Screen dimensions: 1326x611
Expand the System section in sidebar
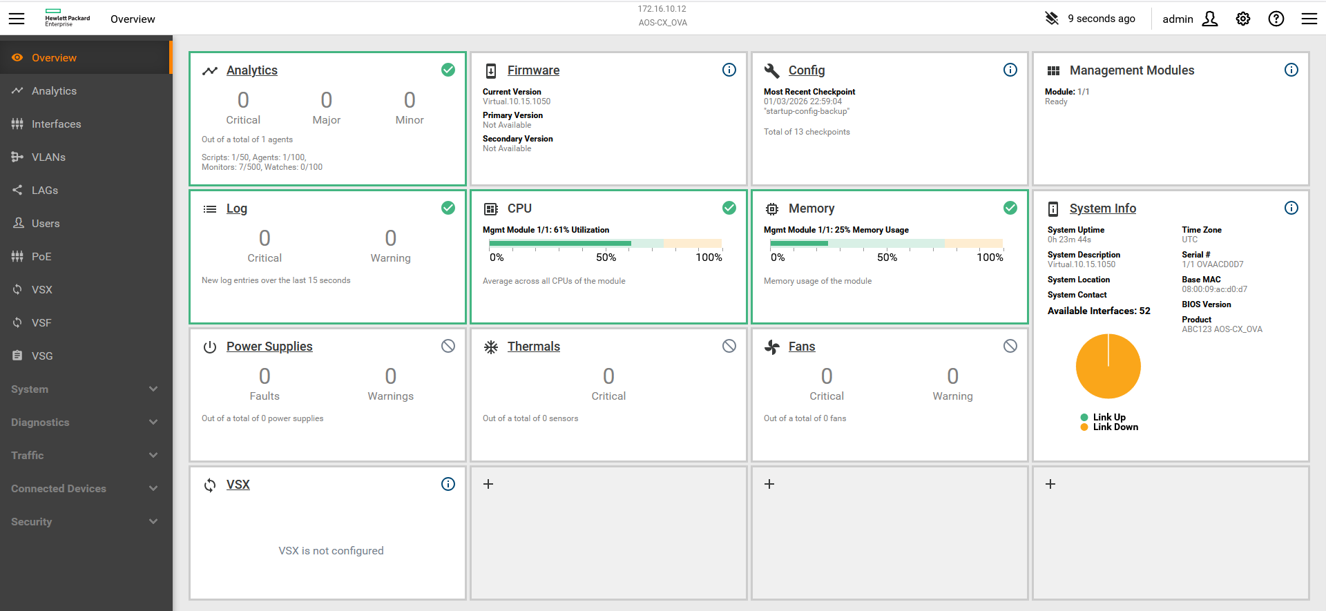pyautogui.click(x=86, y=389)
